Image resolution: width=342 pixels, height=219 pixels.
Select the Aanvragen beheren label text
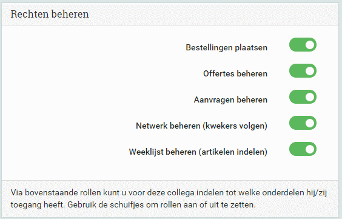pos(230,99)
